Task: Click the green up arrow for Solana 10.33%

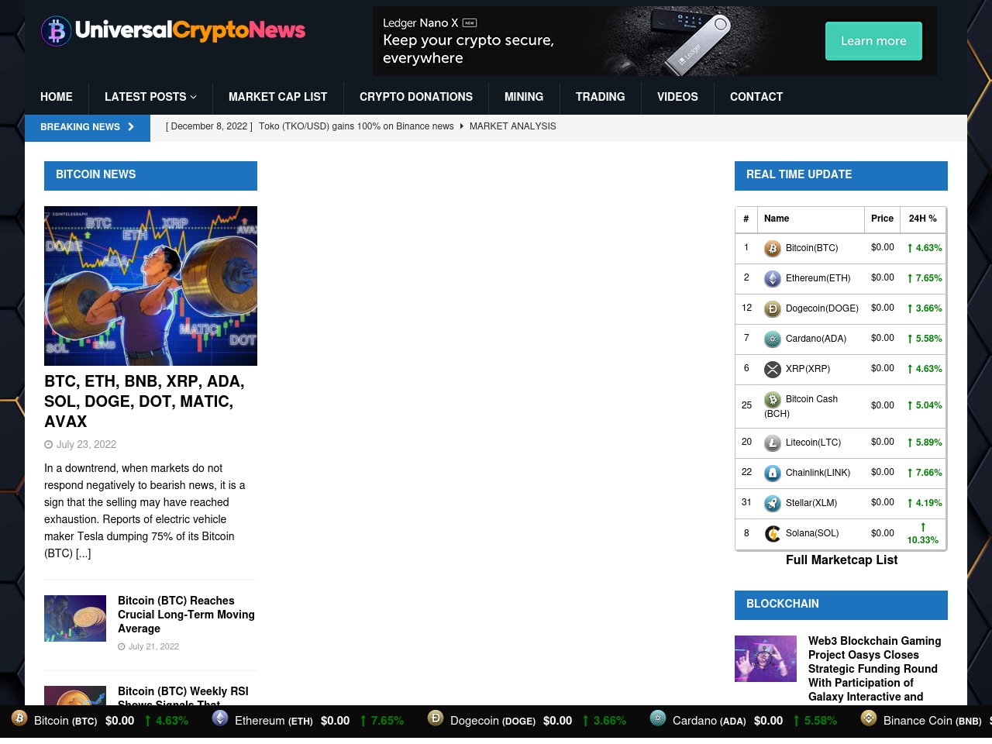Action: tap(923, 527)
